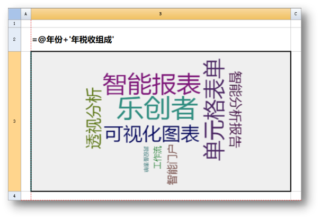
Task: Click the vertical '单元格表单' word
Action: click(213, 111)
